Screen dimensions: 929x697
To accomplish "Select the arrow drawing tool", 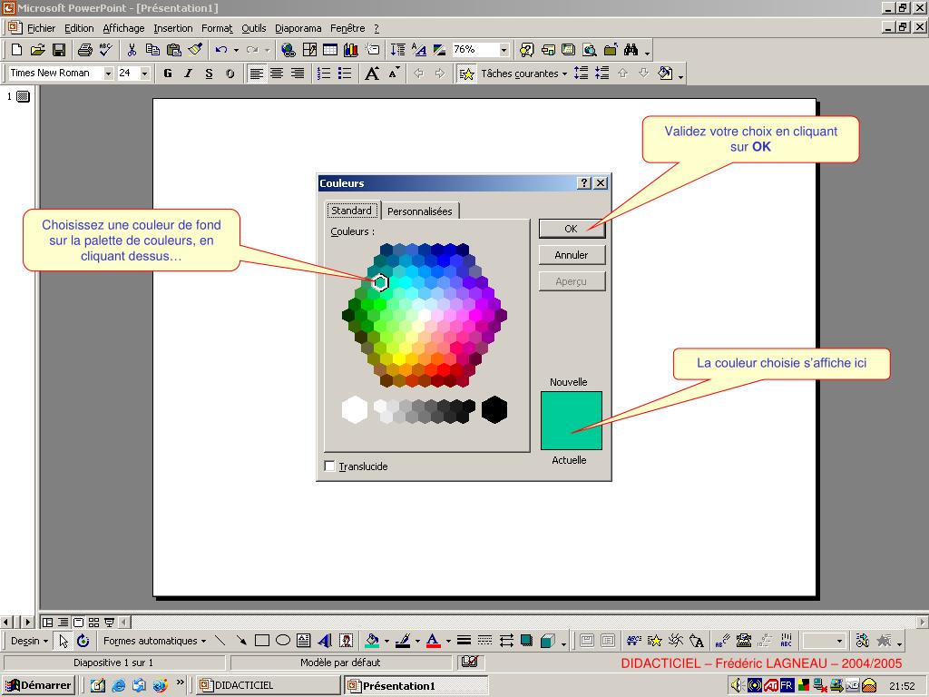I will tap(240, 641).
